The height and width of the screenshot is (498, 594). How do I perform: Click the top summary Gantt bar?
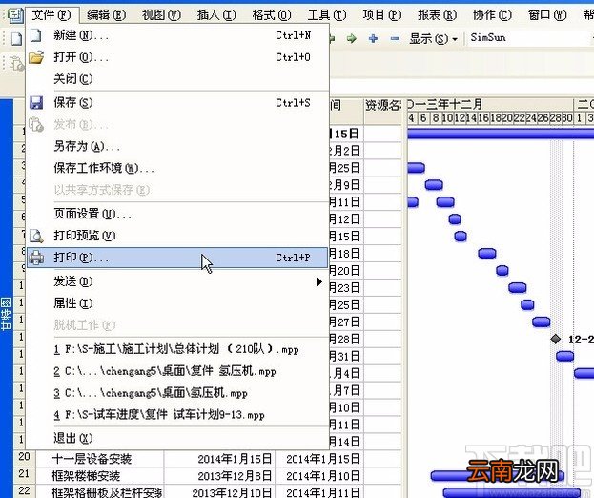point(501,133)
